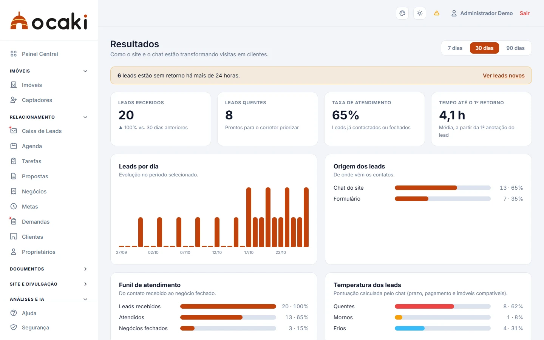
Task: Select the 30 dias period tab
Action: pos(484,48)
